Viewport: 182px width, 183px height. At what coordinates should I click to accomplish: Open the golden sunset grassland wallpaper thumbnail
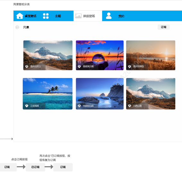[151, 55]
